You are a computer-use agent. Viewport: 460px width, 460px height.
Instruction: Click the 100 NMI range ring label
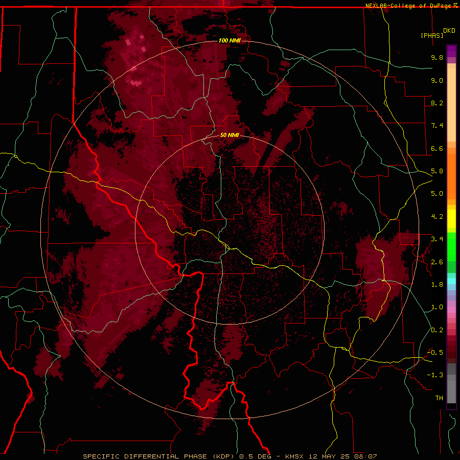(x=229, y=40)
